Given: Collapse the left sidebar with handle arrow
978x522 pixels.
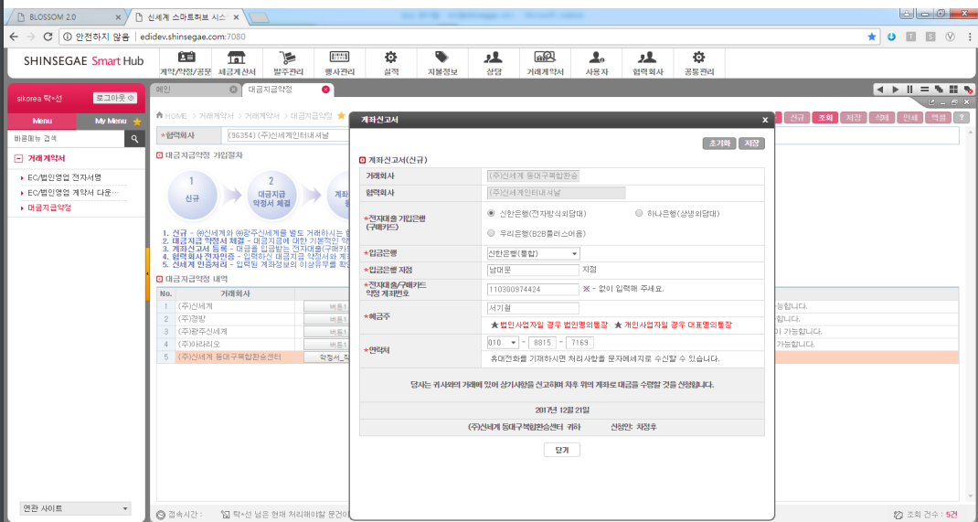Looking at the screenshot, I should 147,274.
